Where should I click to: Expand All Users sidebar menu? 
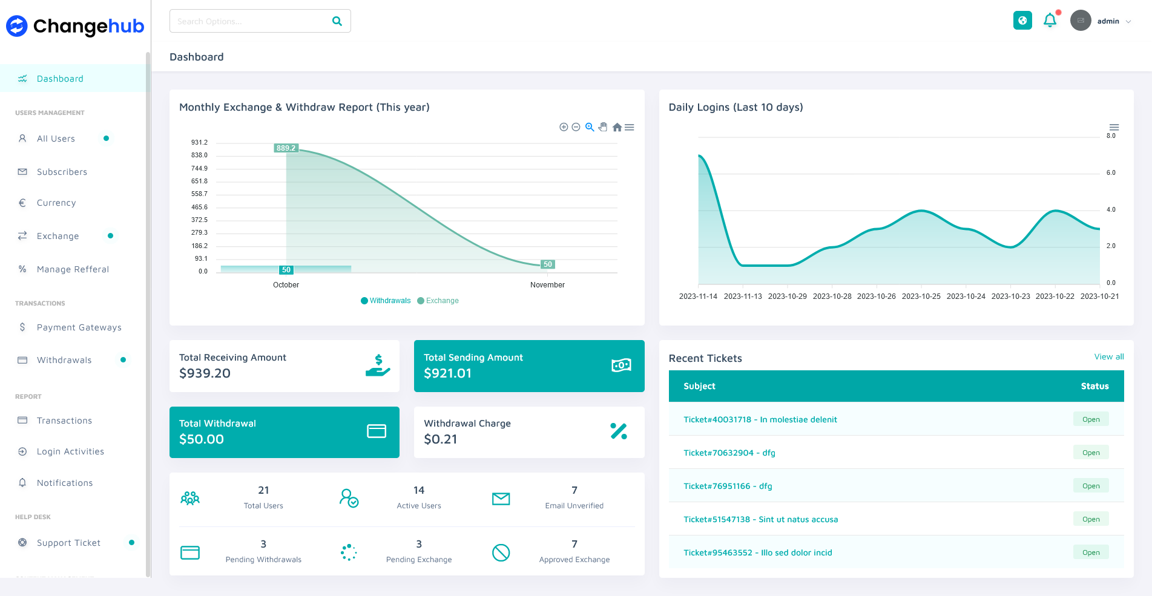pyautogui.click(x=56, y=139)
